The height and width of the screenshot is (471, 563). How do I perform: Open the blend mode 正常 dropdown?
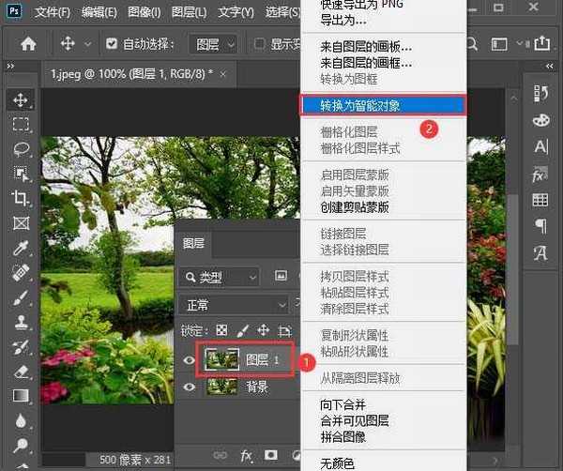click(233, 305)
